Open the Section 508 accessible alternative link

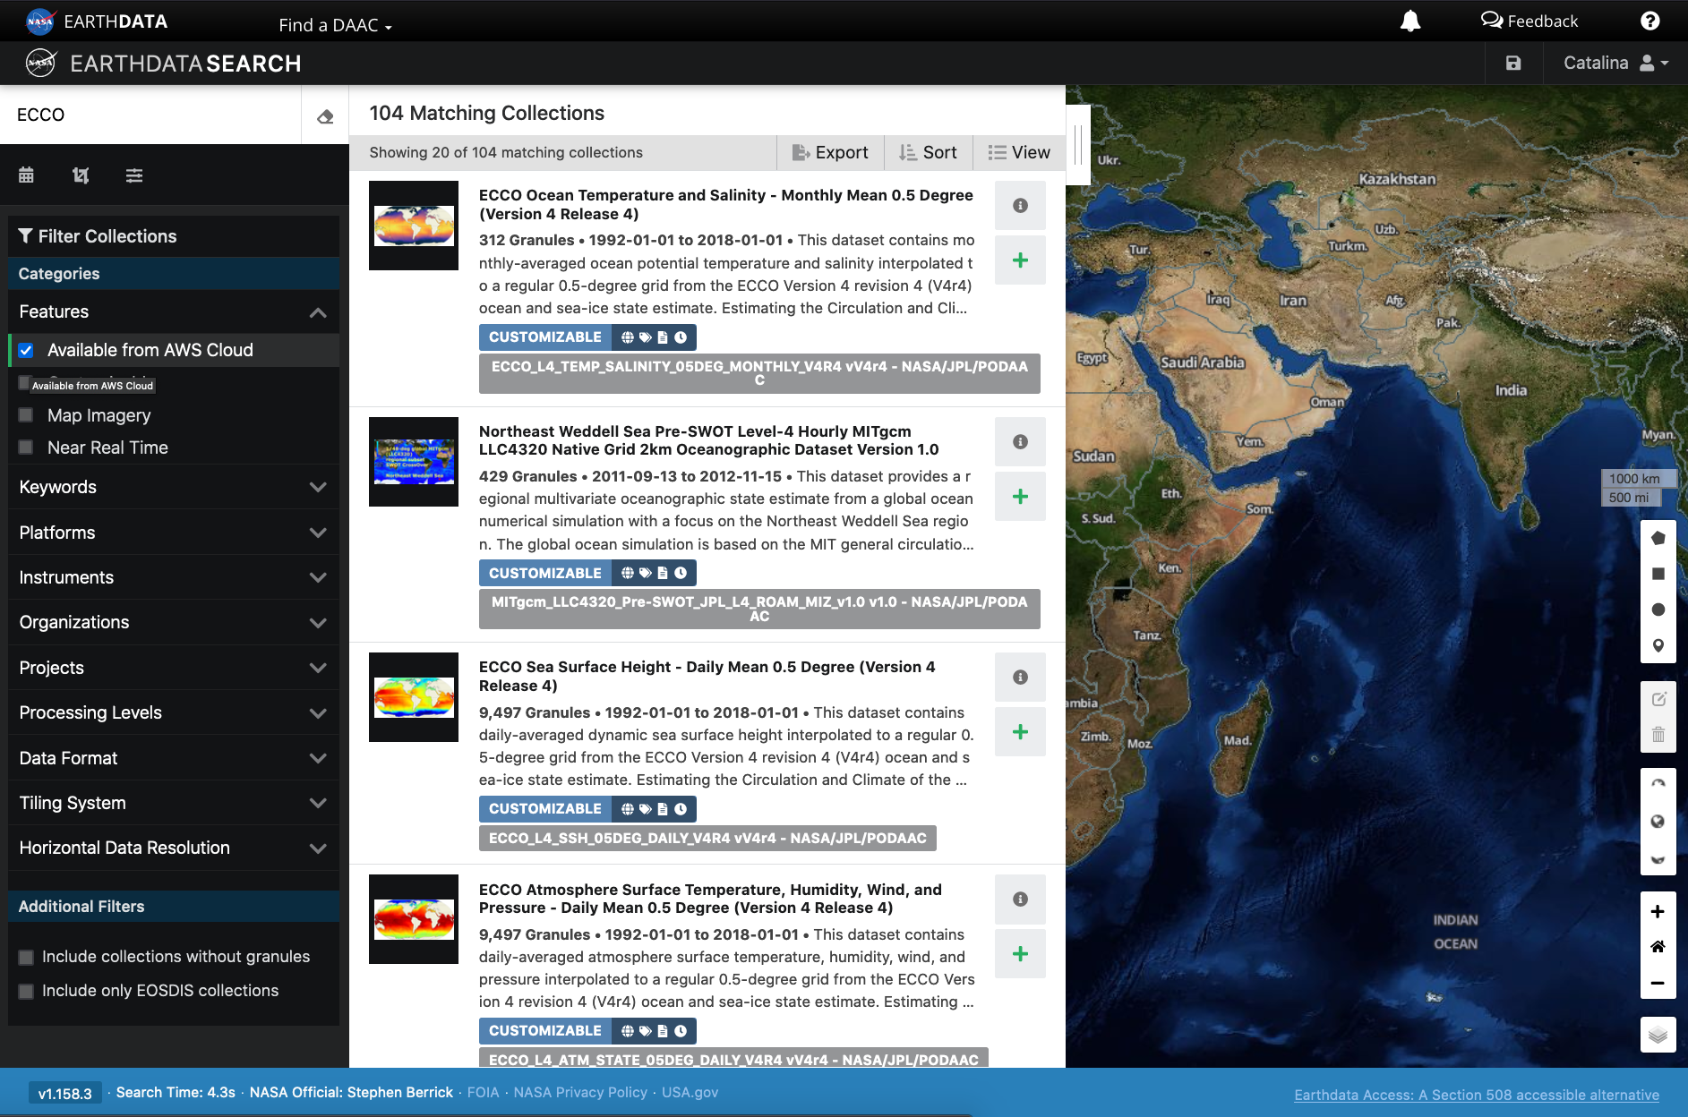tap(1476, 1095)
